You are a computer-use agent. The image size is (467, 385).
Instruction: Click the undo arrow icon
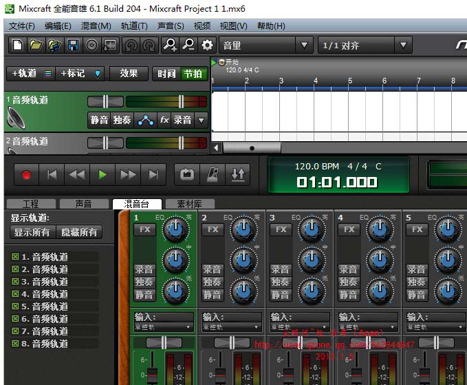tap(131, 45)
